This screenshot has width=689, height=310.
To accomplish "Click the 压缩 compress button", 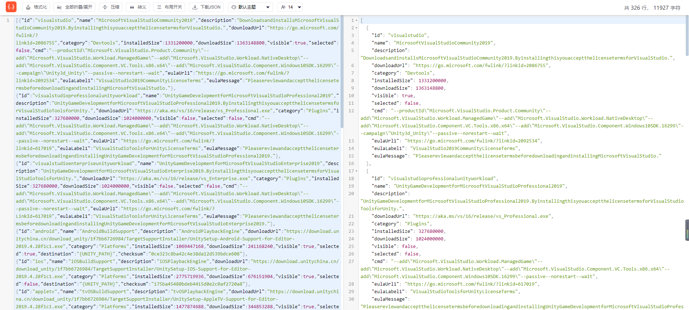I will pyautogui.click(x=111, y=7).
